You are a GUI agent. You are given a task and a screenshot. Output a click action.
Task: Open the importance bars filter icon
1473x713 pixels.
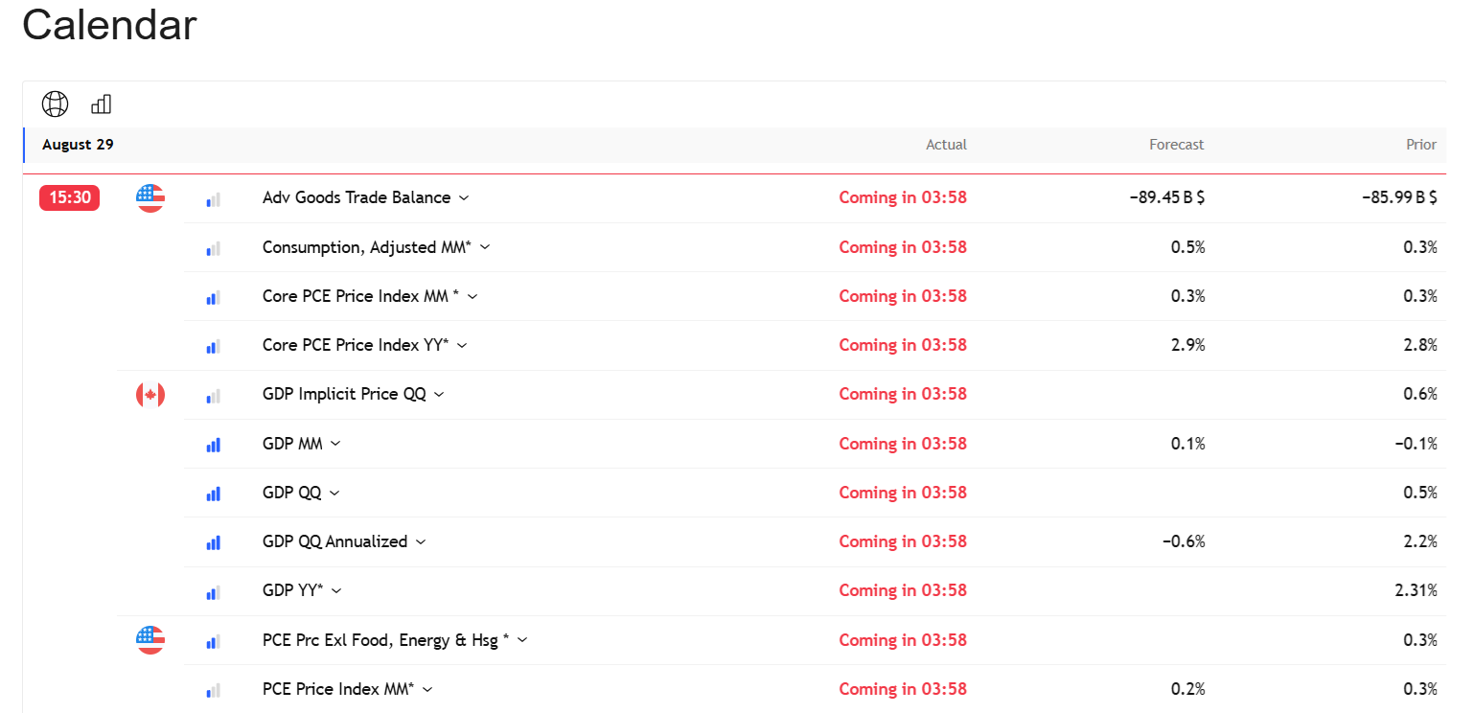(x=101, y=104)
